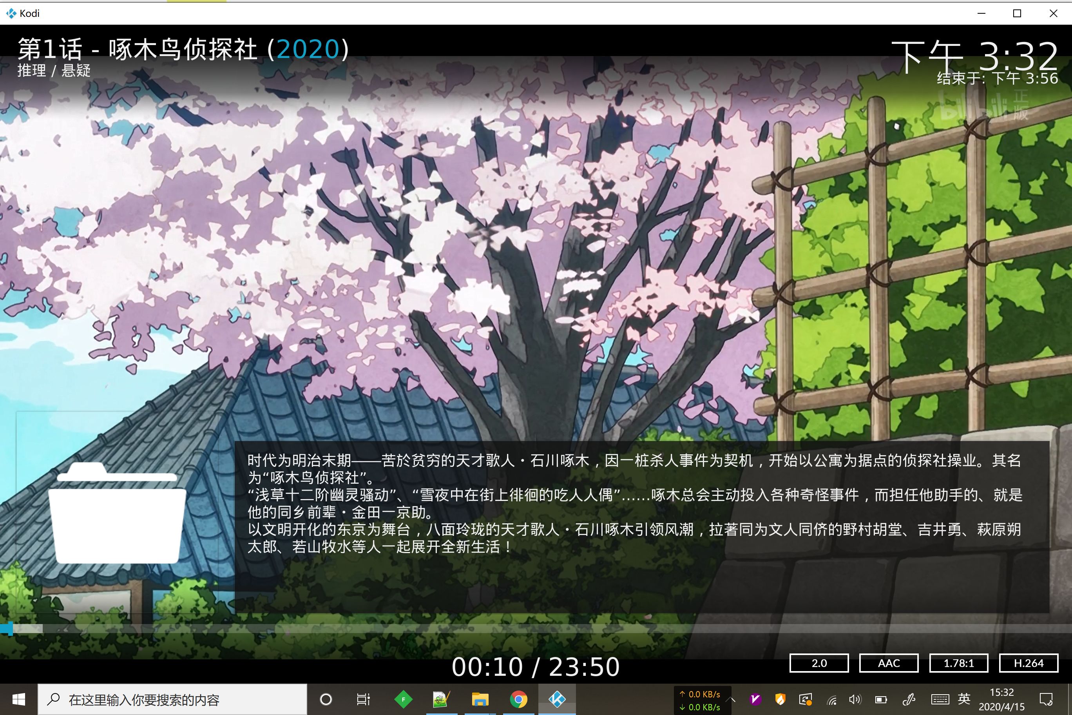Click the purple V tray icon
This screenshot has width=1072, height=715.
click(755, 699)
